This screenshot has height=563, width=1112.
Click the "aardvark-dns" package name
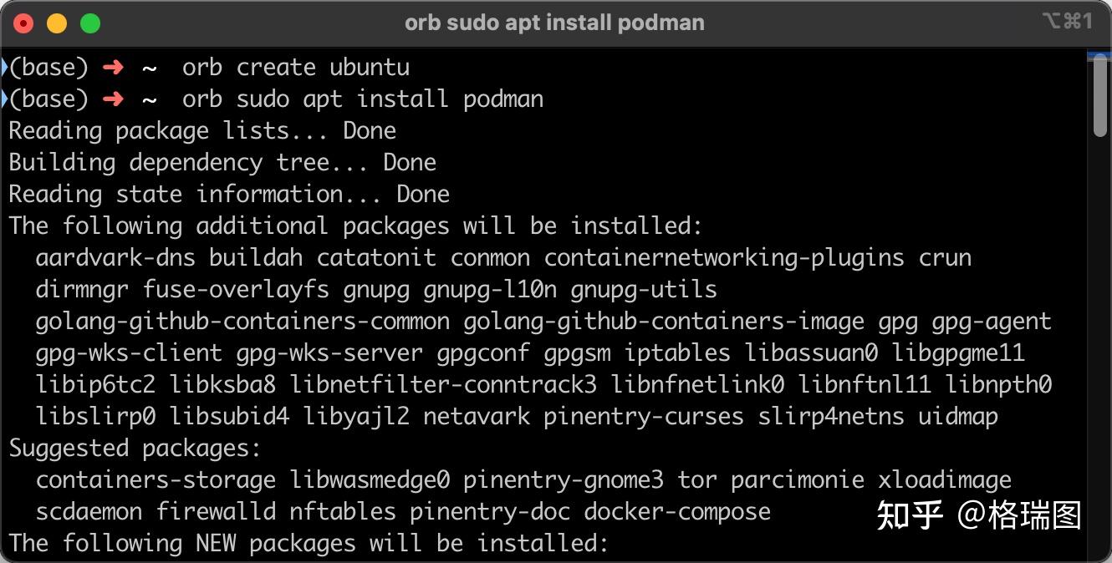115,257
